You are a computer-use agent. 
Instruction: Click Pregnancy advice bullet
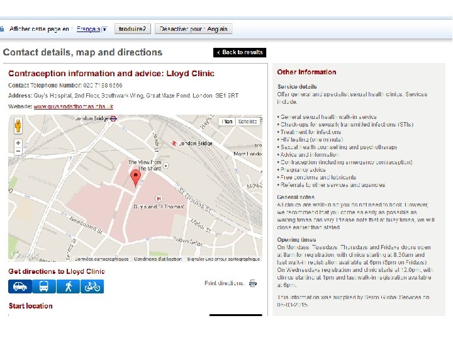coord(301,170)
